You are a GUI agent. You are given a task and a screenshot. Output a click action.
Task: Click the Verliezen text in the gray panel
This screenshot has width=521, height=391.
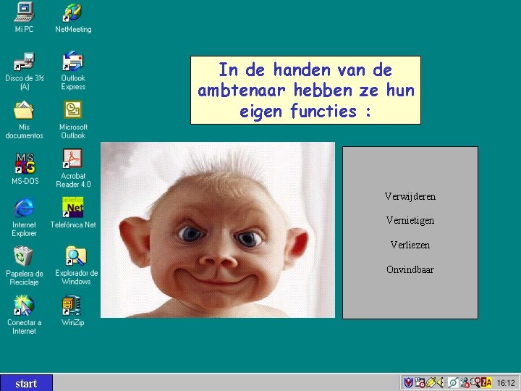tap(410, 245)
